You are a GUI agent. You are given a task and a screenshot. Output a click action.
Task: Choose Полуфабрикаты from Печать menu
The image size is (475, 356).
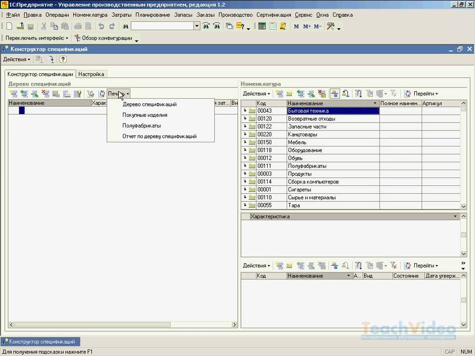pos(142,126)
